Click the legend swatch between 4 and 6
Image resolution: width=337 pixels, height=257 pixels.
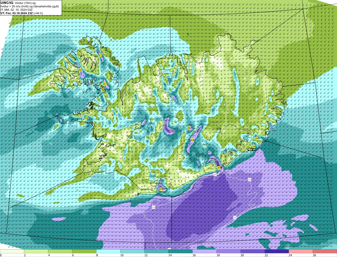click(x=60, y=251)
